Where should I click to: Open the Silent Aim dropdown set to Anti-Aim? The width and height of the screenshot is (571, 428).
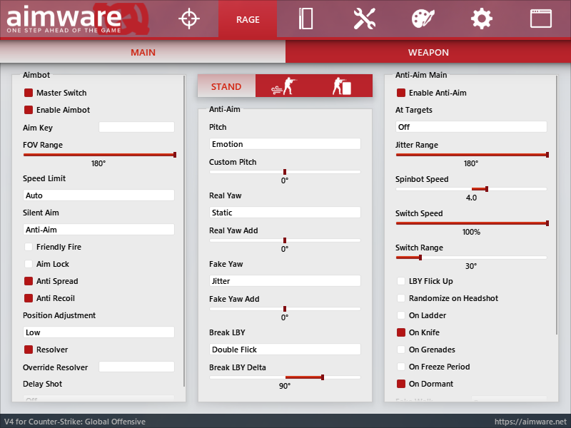click(98, 229)
